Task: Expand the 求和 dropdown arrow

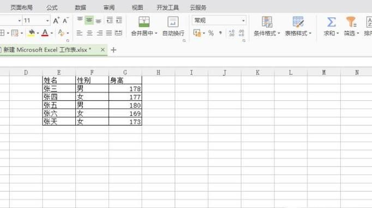Action: pos(337,33)
